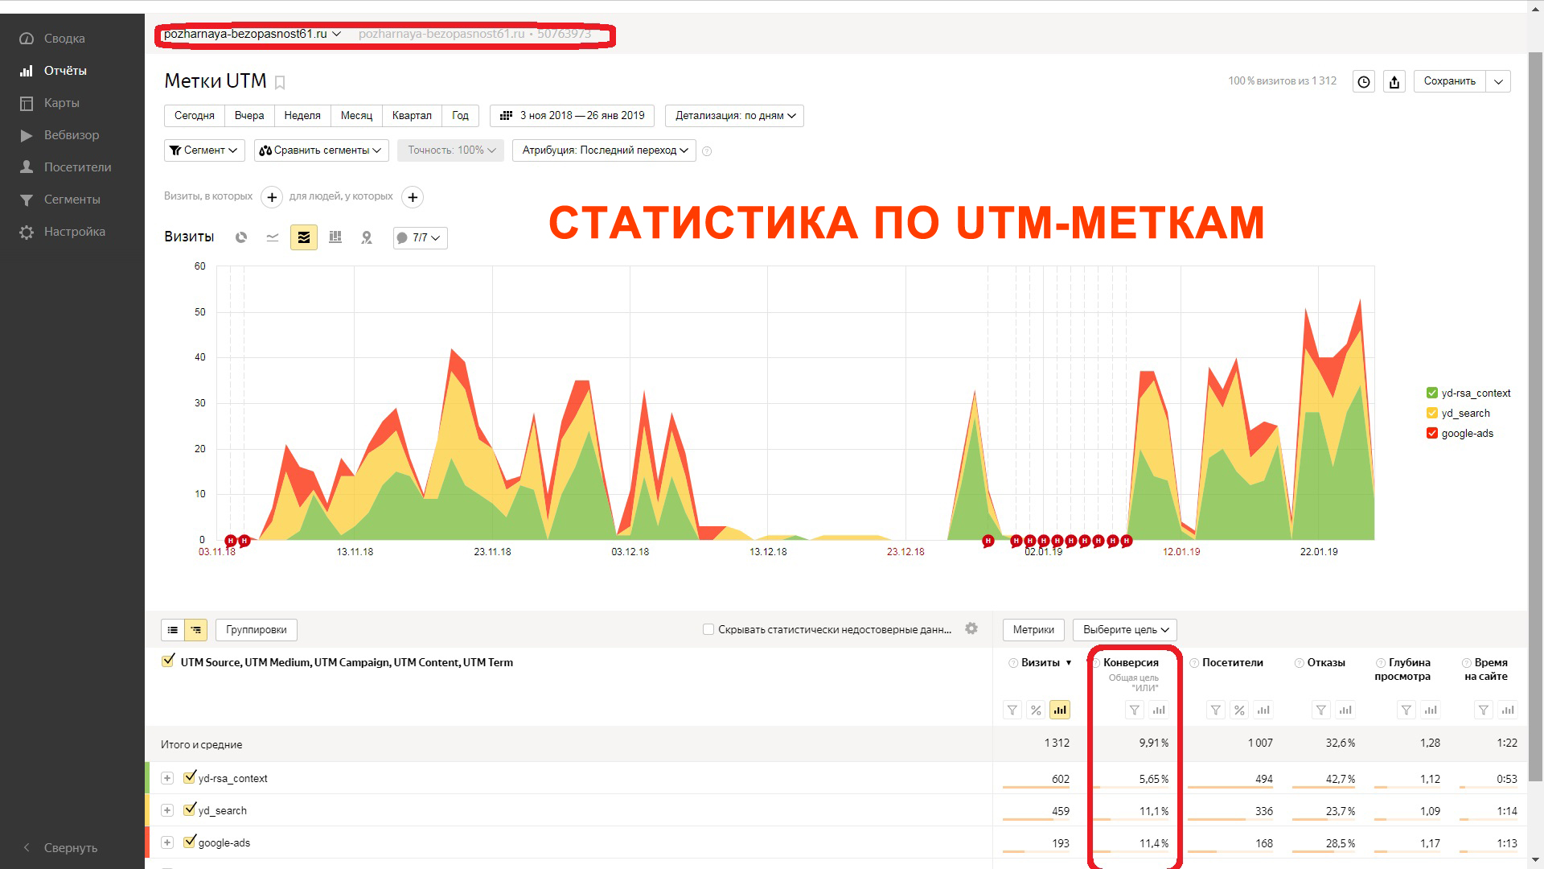Switch table to tree view
This screenshot has width=1544, height=869.
pos(196,630)
